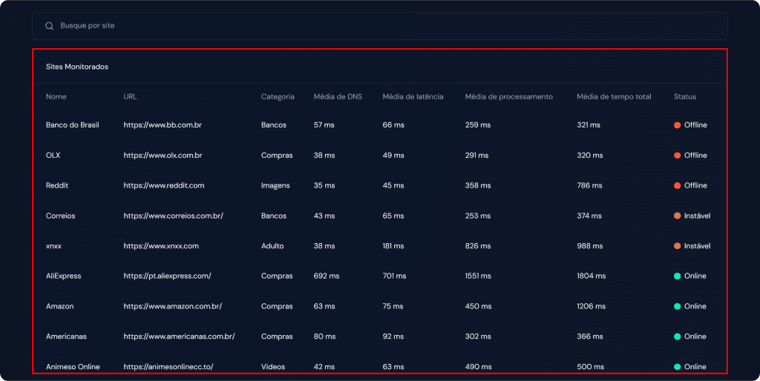The width and height of the screenshot is (760, 381).
Task: Sort by the Média de tempo total header
Action: (x=614, y=97)
